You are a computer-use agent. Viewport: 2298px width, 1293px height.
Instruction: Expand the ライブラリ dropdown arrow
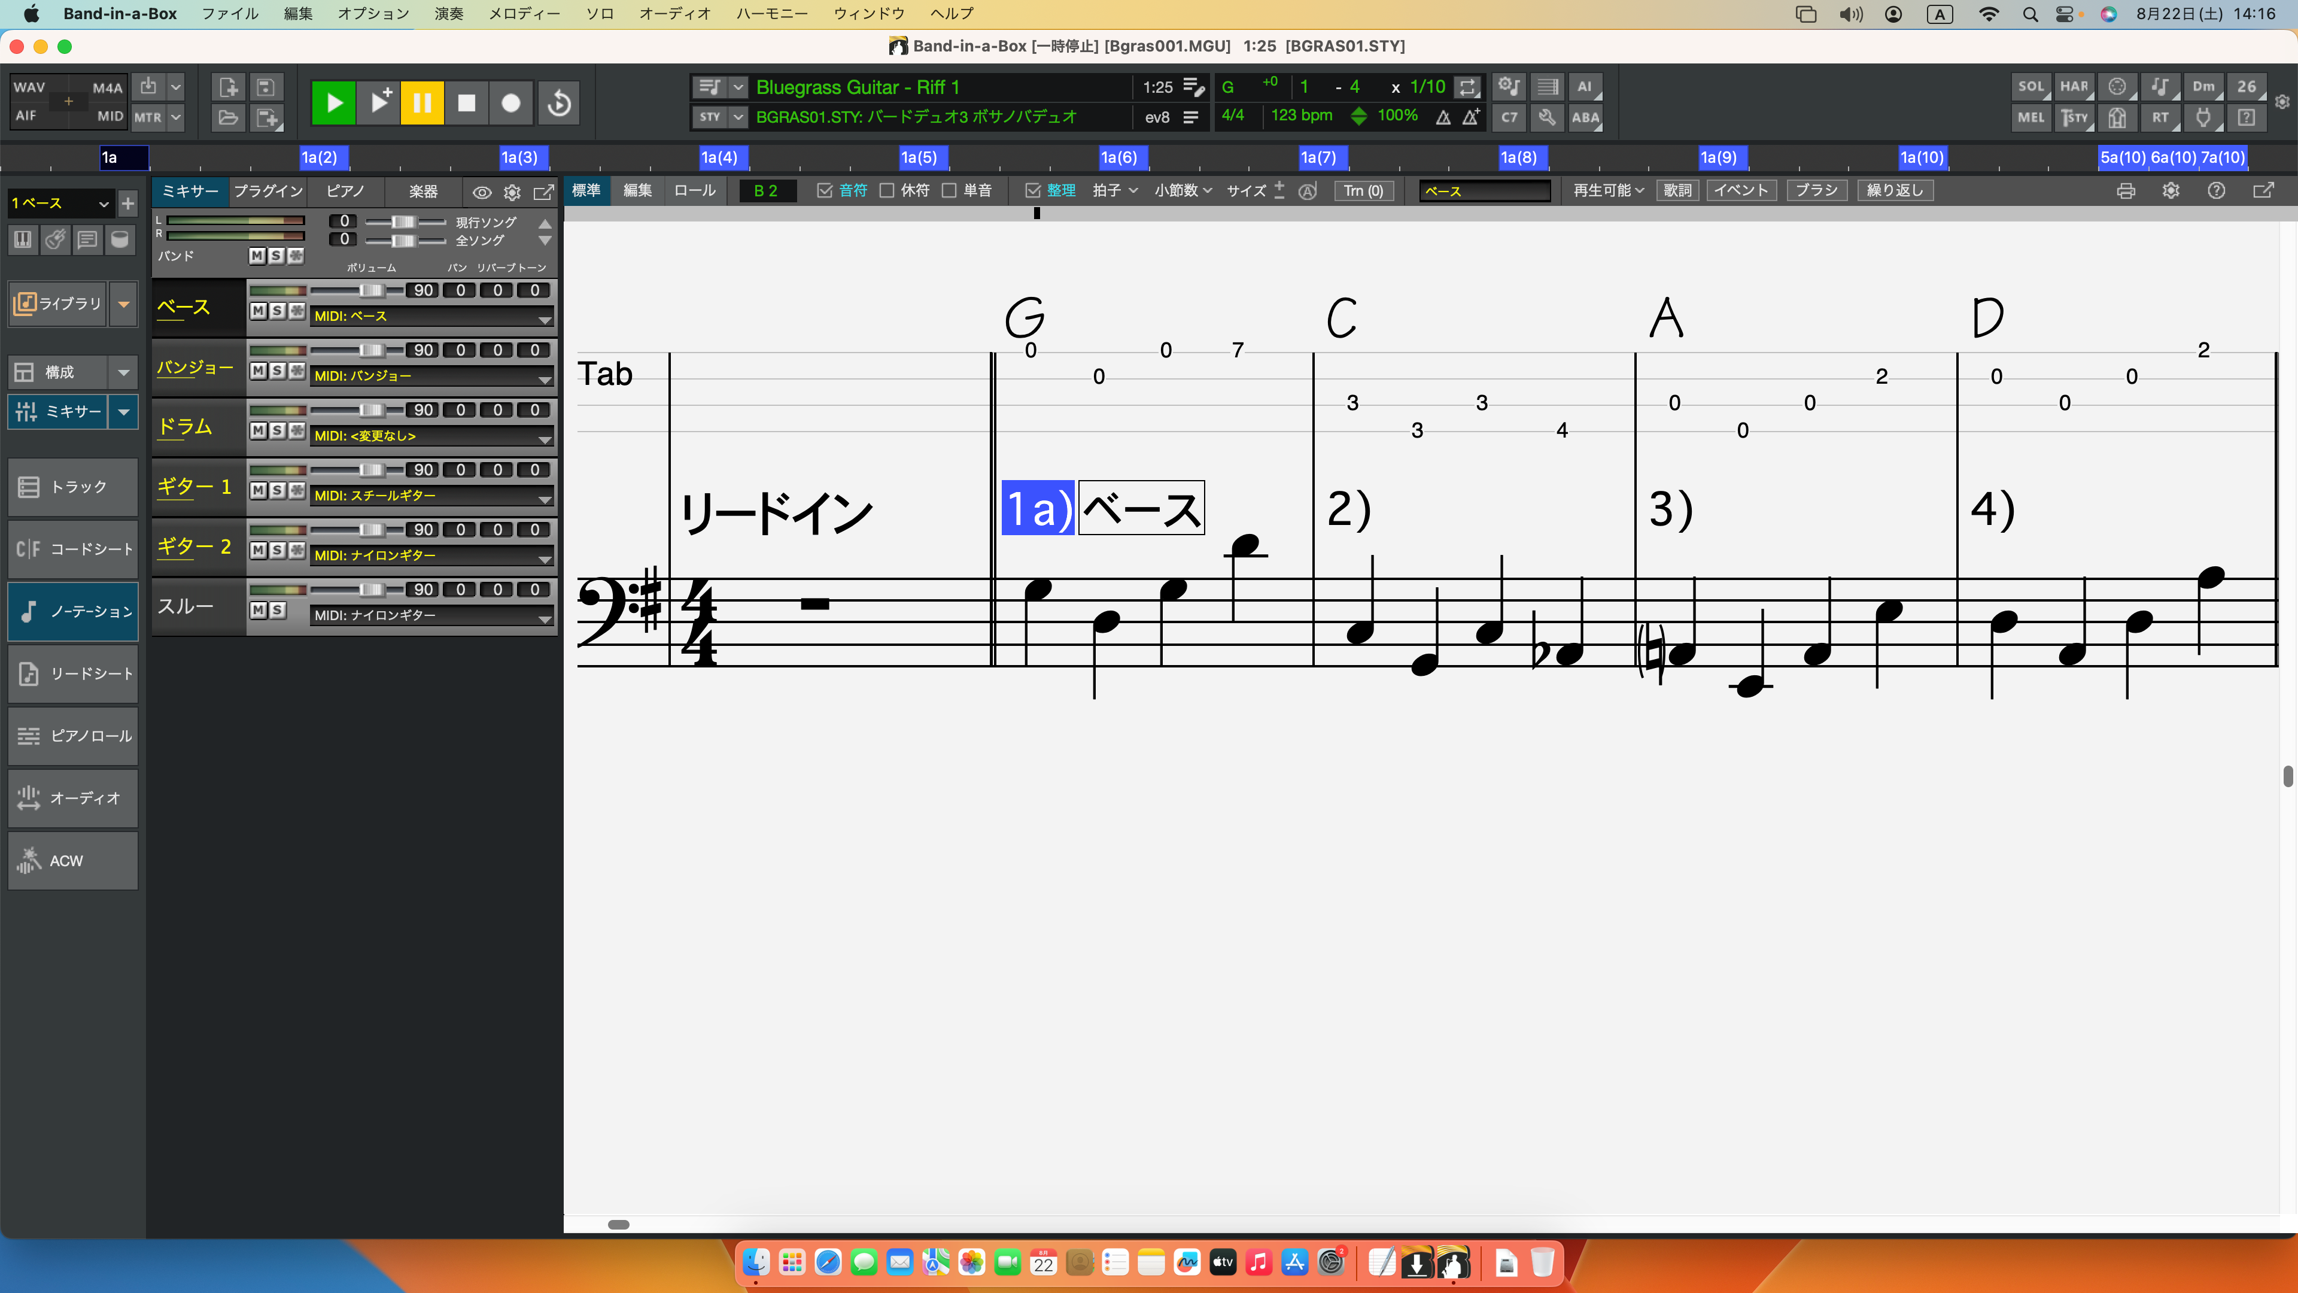click(124, 304)
